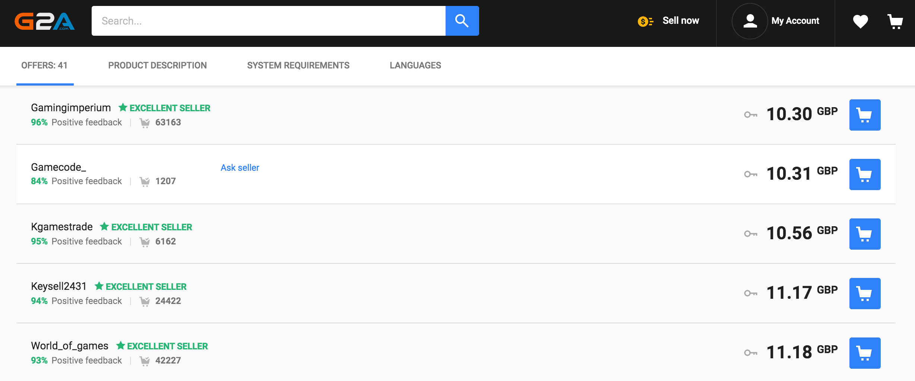Click key icon beside 10.56 GBP
Screen dimensions: 915x381
(x=751, y=234)
